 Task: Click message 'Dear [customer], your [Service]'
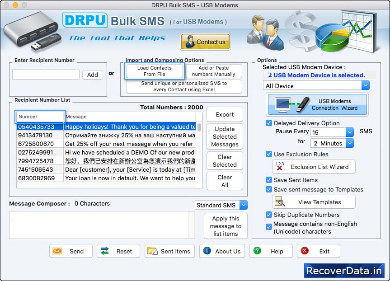point(130,169)
